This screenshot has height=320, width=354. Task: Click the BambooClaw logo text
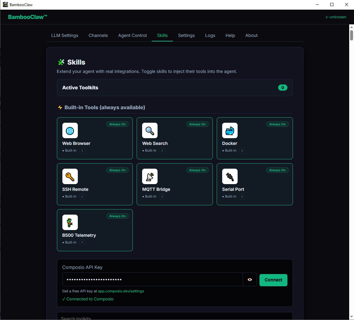(28, 17)
